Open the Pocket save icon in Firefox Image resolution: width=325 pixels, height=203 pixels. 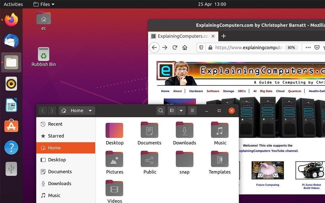click(317, 47)
